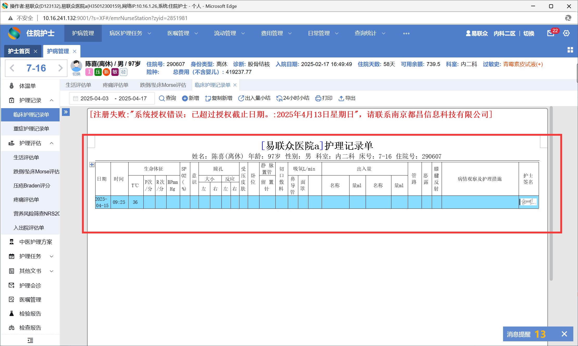Expand the panel with double-arrow button

tap(66, 112)
